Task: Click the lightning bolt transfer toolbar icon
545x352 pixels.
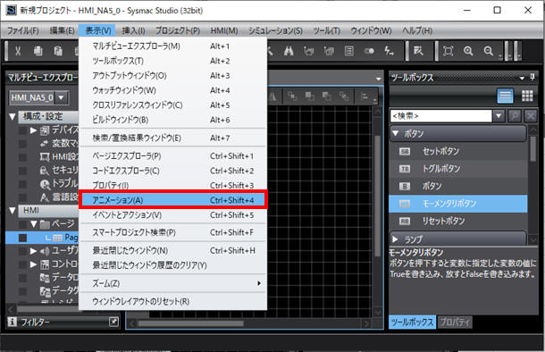Action: pyautogui.click(x=389, y=52)
